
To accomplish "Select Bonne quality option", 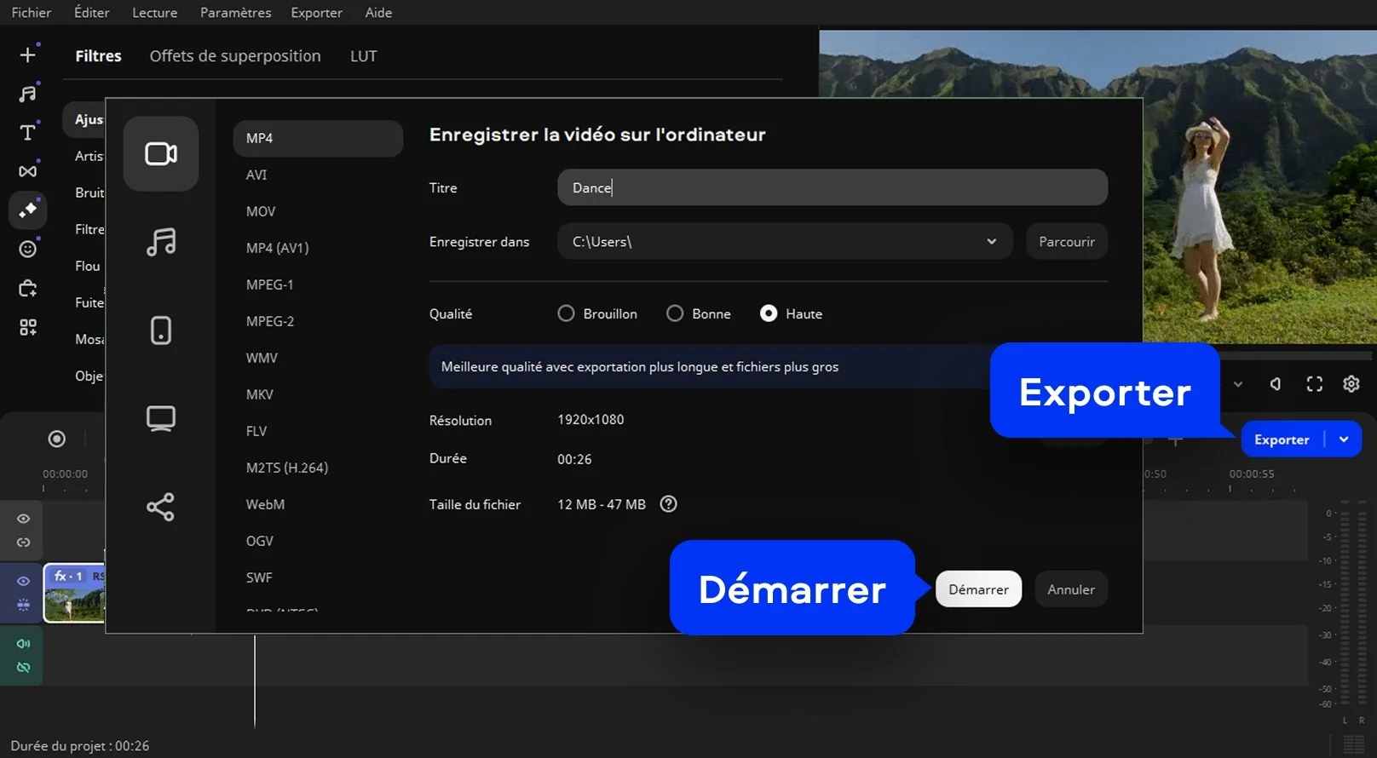I will 675,313.
